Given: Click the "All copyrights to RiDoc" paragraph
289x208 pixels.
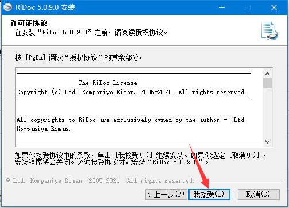Looking at the screenshot, I should pyautogui.click(x=131, y=124).
